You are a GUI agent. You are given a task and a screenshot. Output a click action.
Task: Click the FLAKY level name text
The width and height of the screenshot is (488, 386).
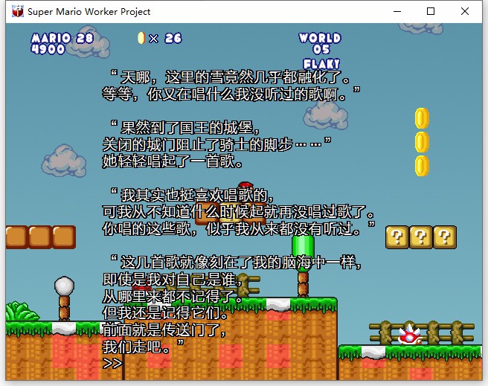(x=321, y=64)
